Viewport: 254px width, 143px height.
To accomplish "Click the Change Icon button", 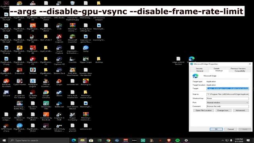I will [x=223, y=110].
